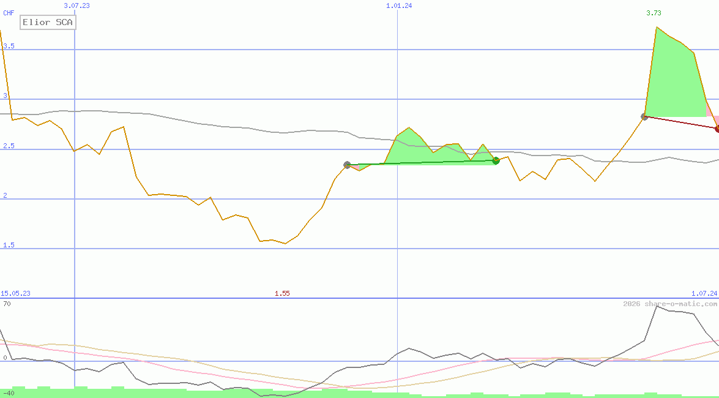Click the 2.5 price axis label
The image size is (719, 398).
point(9,146)
